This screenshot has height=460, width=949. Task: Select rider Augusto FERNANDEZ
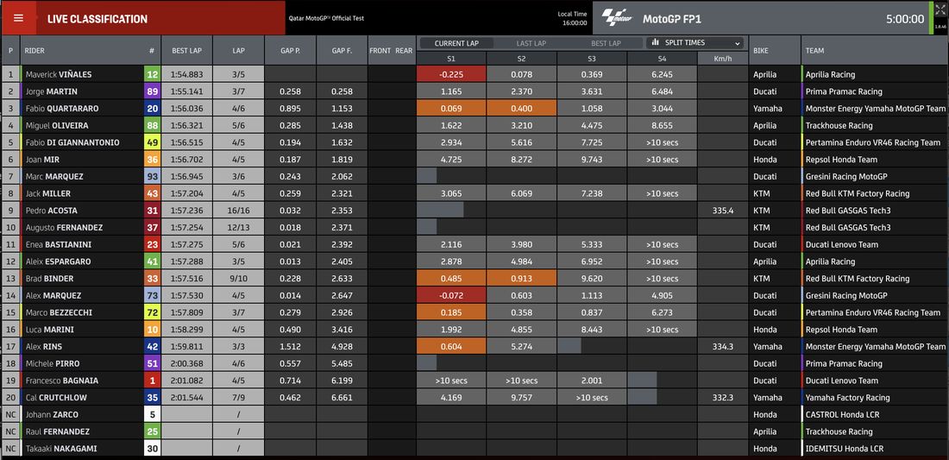tap(64, 228)
